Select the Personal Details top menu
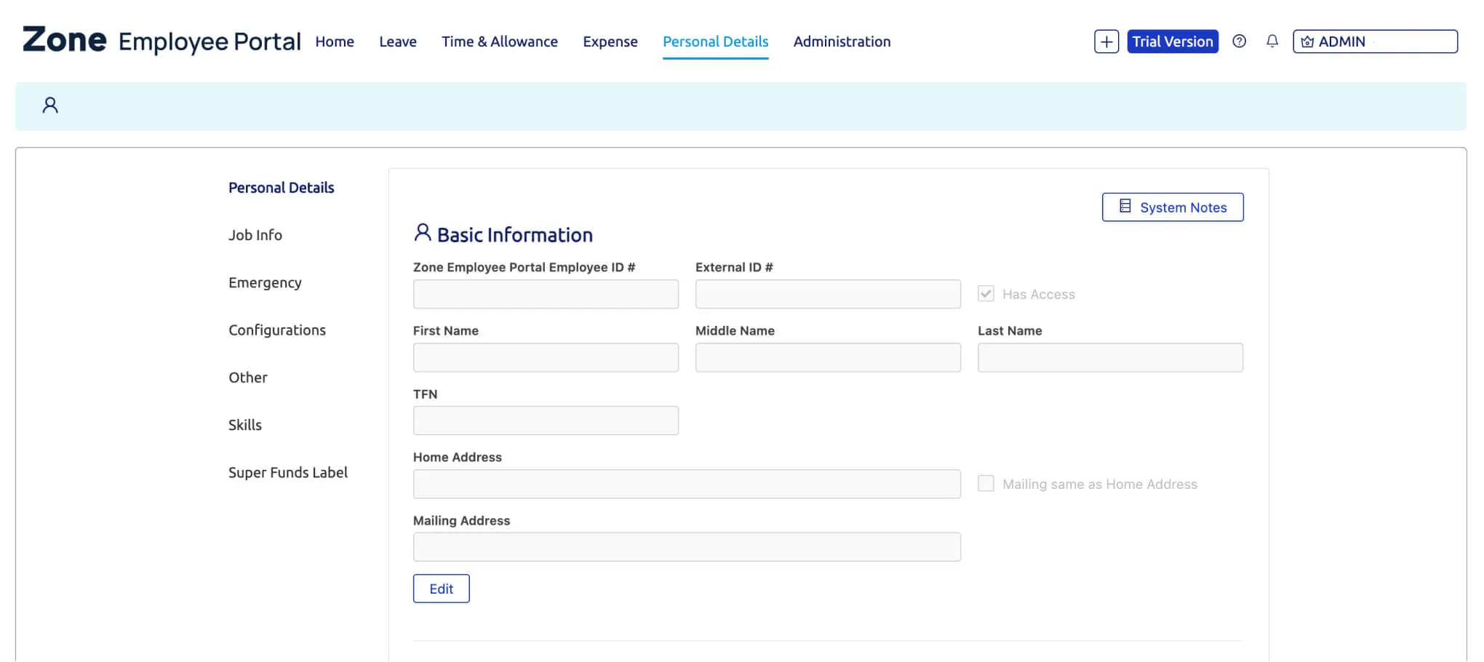 715,41
